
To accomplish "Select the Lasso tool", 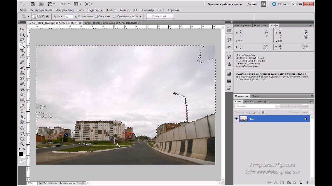I will tap(22, 40).
